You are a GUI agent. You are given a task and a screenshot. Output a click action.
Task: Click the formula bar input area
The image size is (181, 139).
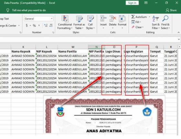click(88, 40)
